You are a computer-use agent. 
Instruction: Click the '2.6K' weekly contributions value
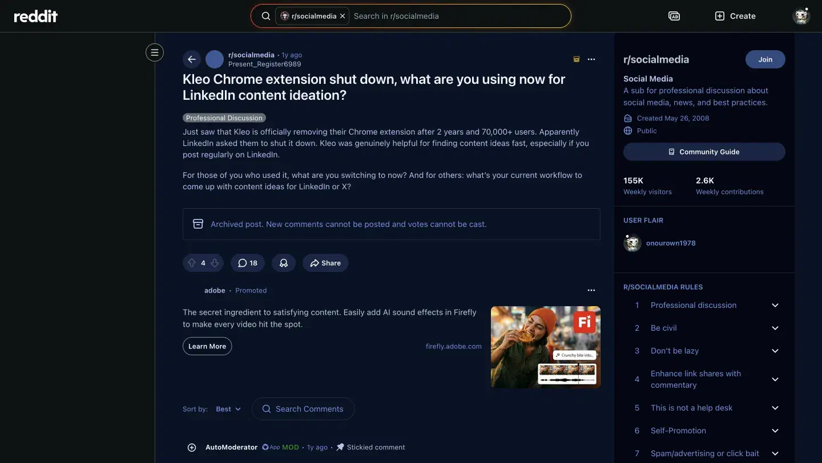705,180
